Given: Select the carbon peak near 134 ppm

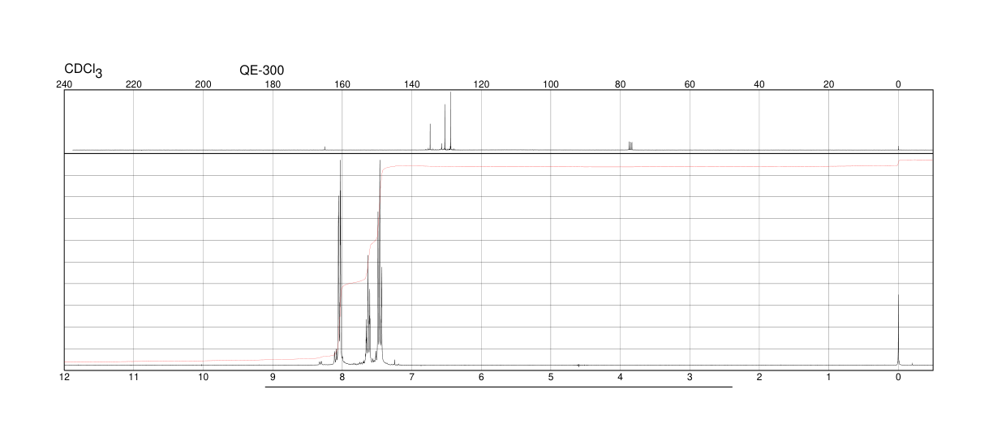Looking at the screenshot, I should point(430,137).
